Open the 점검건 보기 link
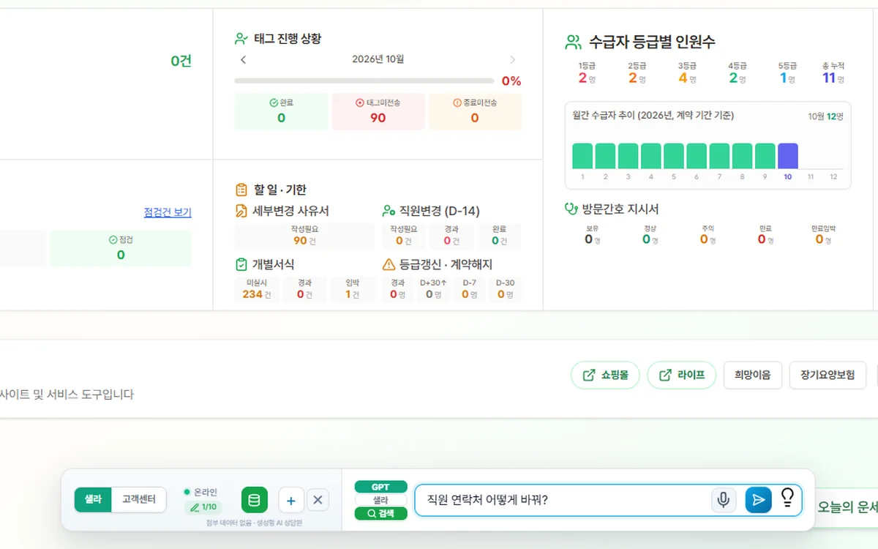878x549 pixels. click(168, 212)
